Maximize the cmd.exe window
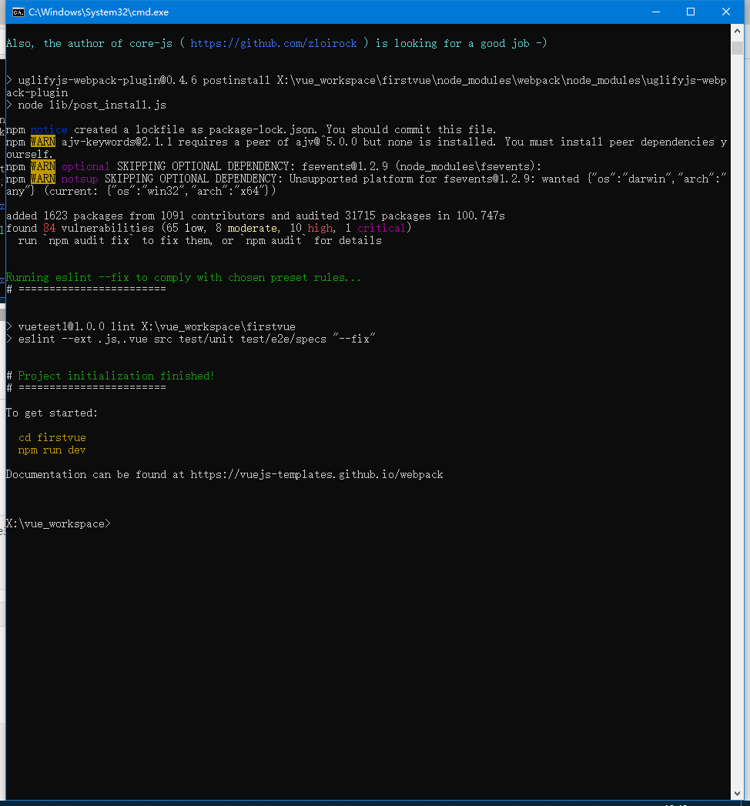The image size is (750, 806). [691, 12]
